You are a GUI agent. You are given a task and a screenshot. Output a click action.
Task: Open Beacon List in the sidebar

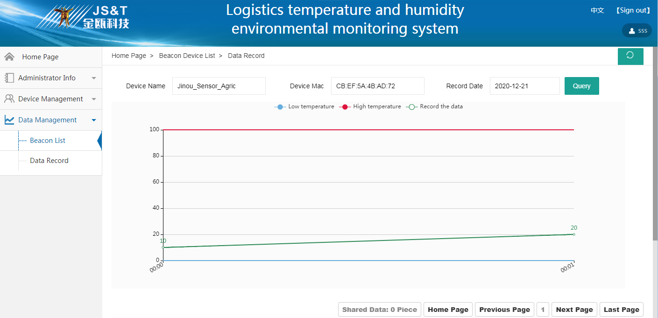tap(48, 141)
